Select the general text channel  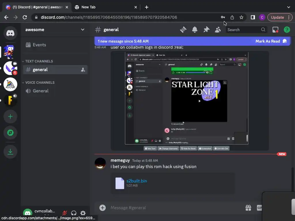click(x=55, y=70)
